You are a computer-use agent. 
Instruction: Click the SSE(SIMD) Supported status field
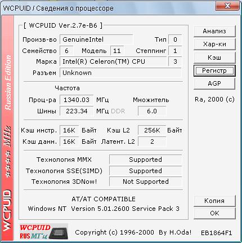tap(145, 171)
